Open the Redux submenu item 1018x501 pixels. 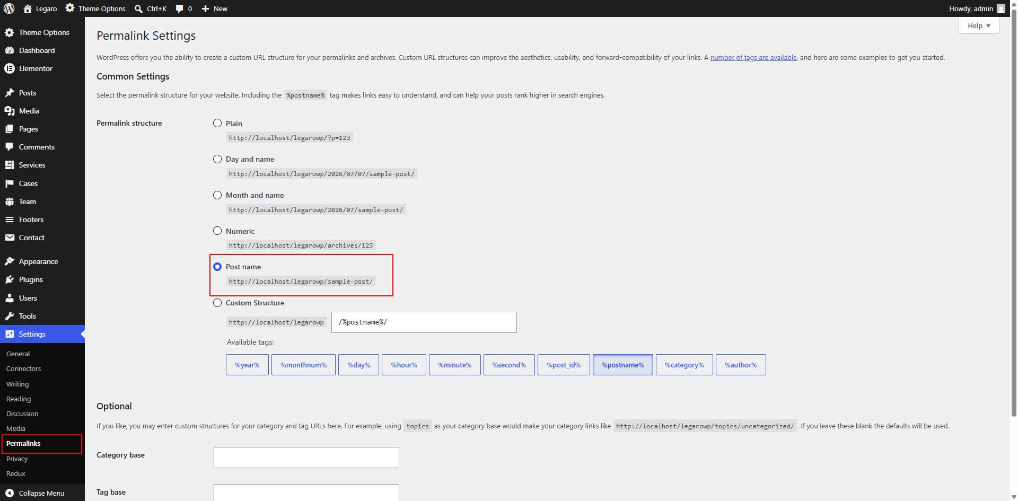tap(16, 473)
